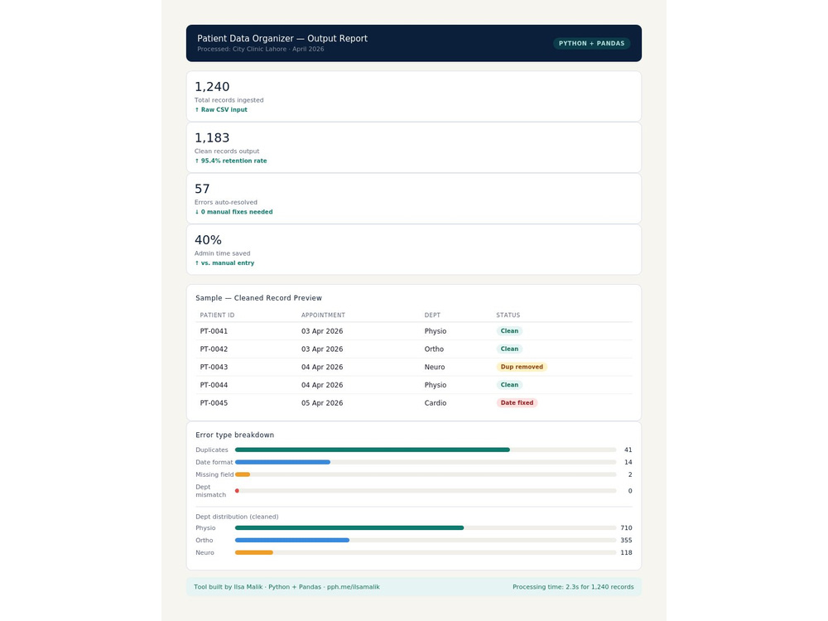The image size is (828, 621).
Task: Click the Physio distribution bar
Action: click(x=349, y=528)
